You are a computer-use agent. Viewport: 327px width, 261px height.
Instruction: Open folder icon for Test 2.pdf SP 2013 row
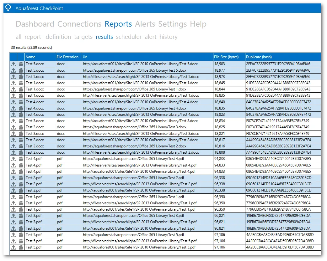coord(21,184)
